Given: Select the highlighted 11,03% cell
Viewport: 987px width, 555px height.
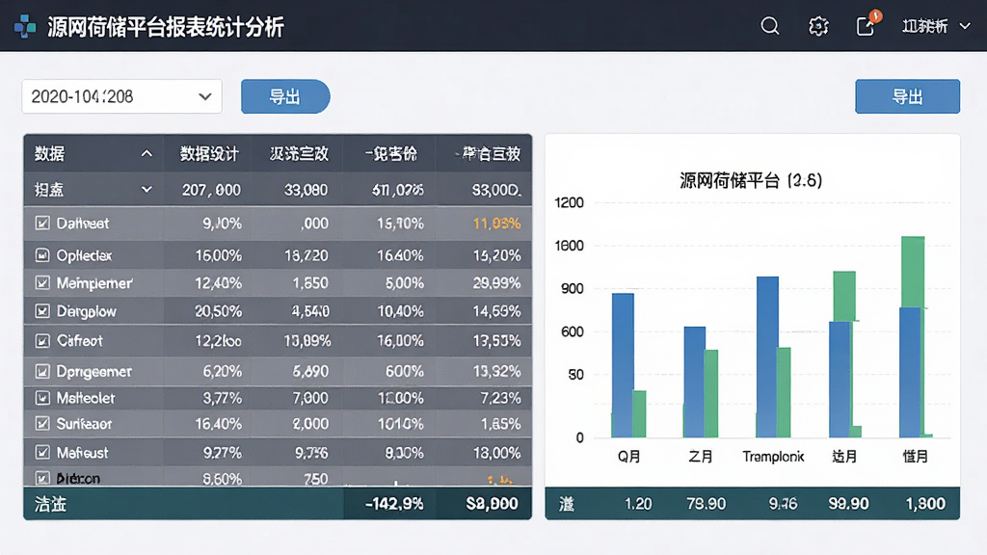Looking at the screenshot, I should (496, 224).
